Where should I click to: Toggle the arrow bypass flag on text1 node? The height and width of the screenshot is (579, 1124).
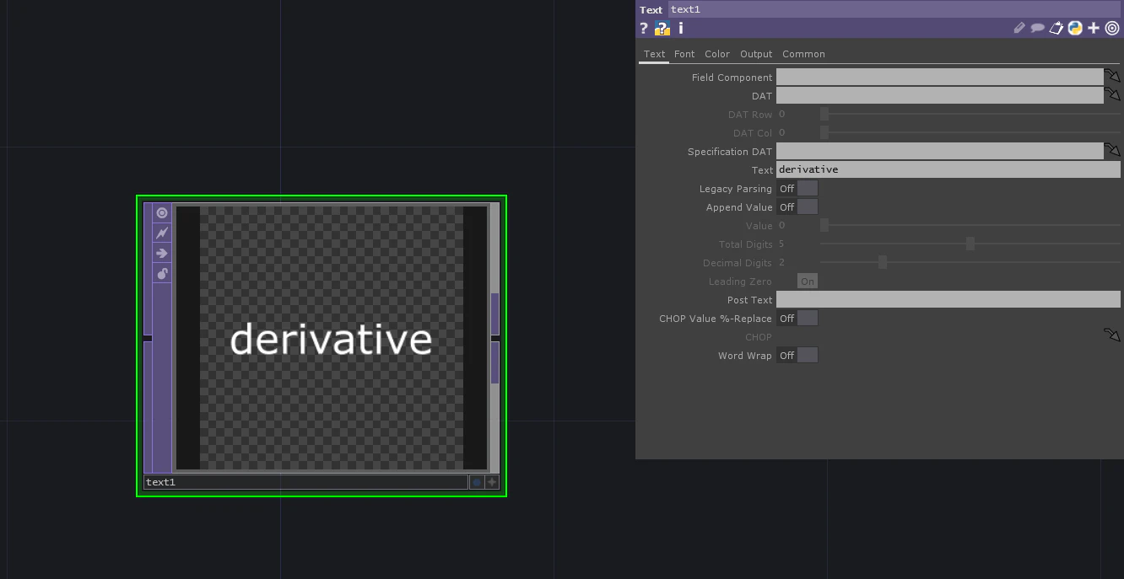tap(162, 254)
